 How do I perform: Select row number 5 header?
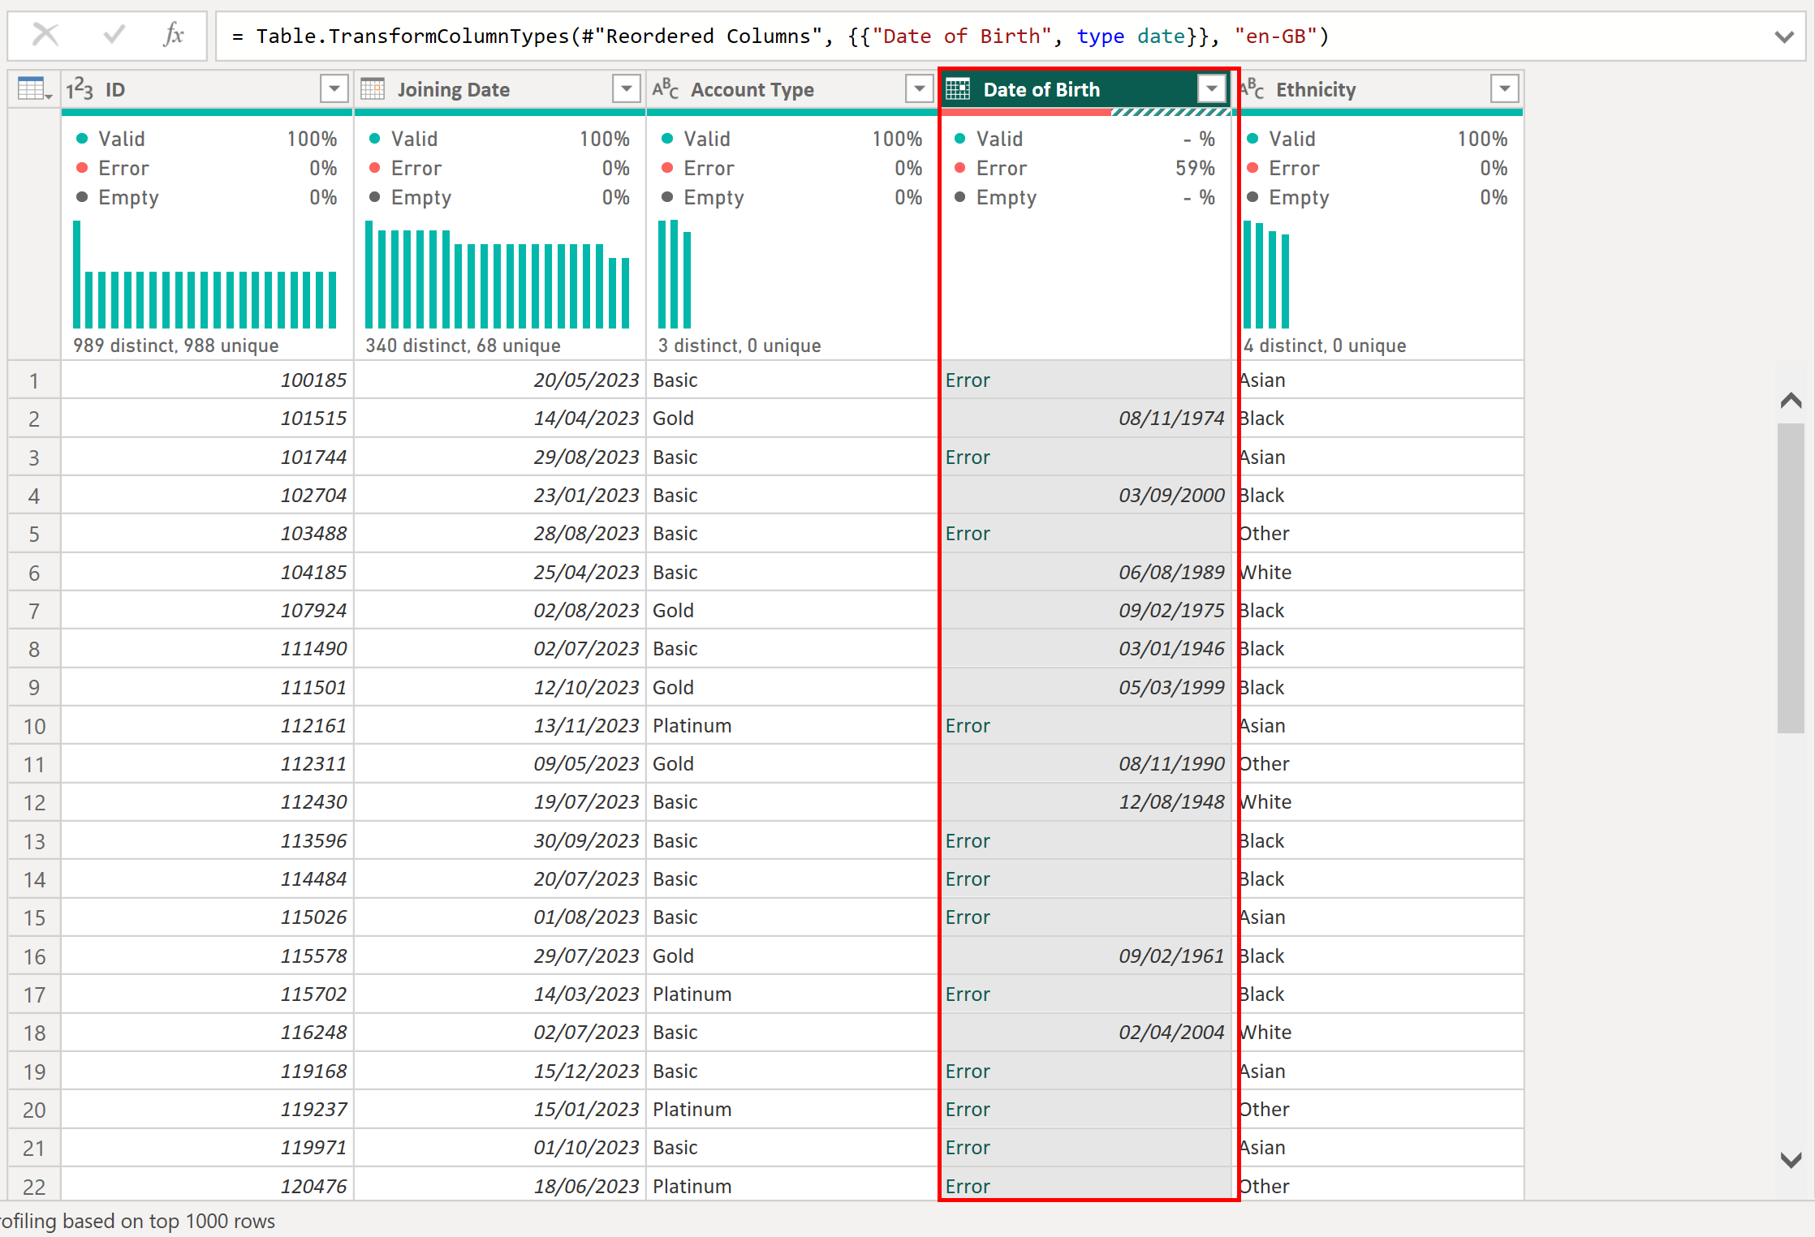tap(34, 534)
